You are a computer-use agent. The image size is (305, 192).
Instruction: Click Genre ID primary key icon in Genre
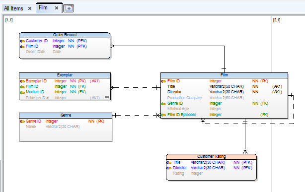(22, 122)
